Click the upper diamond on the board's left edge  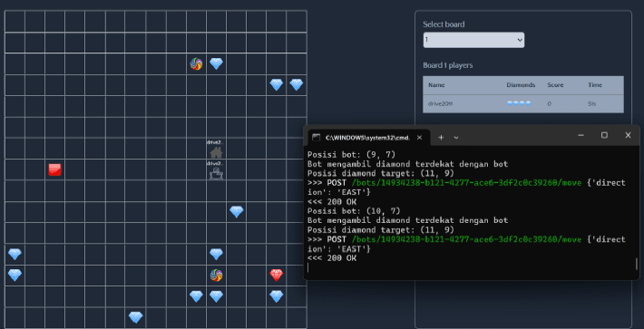[x=15, y=254]
